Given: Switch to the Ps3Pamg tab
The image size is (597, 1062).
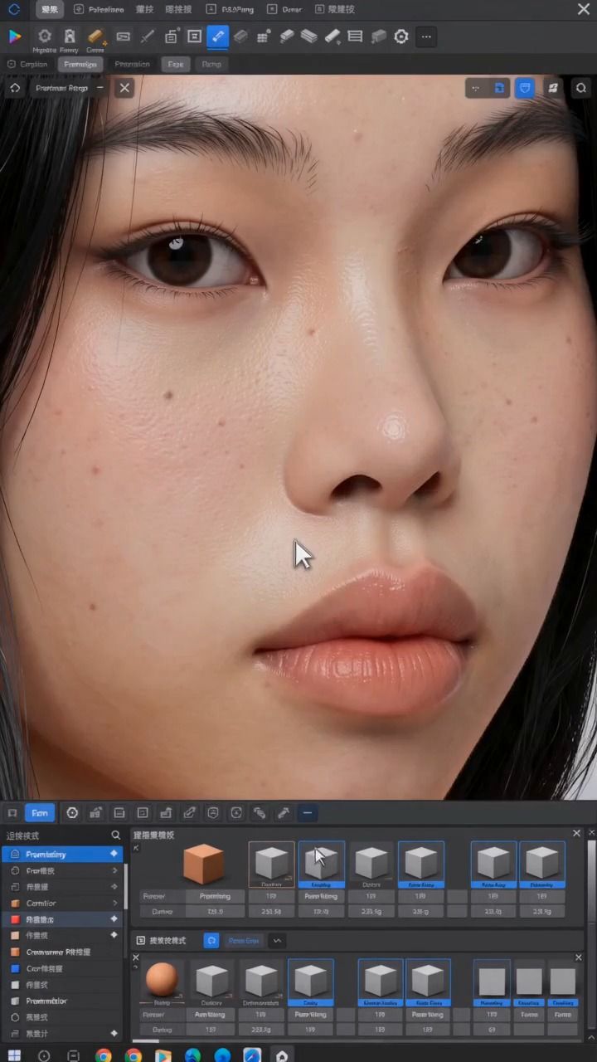Looking at the screenshot, I should (x=231, y=9).
